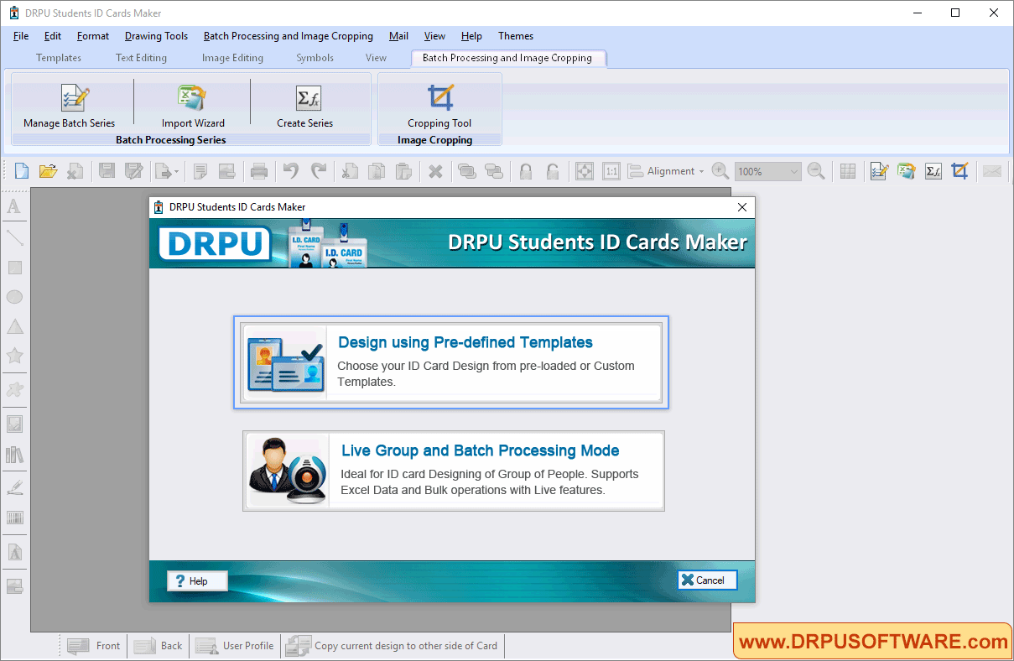Open the Import Wizard
The image size is (1014, 661).
[x=192, y=105]
